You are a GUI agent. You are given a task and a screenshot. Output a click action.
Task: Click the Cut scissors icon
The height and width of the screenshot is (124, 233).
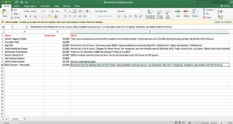click(x=12, y=10)
